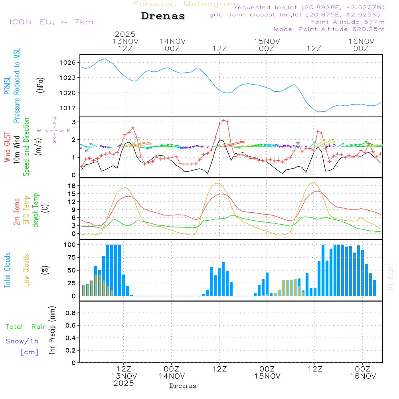Select the Forecast Meteogram heading

pyautogui.click(x=186, y=4)
